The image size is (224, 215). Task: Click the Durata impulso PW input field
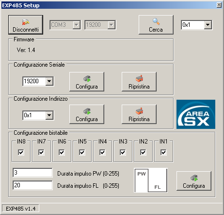pos(32,173)
